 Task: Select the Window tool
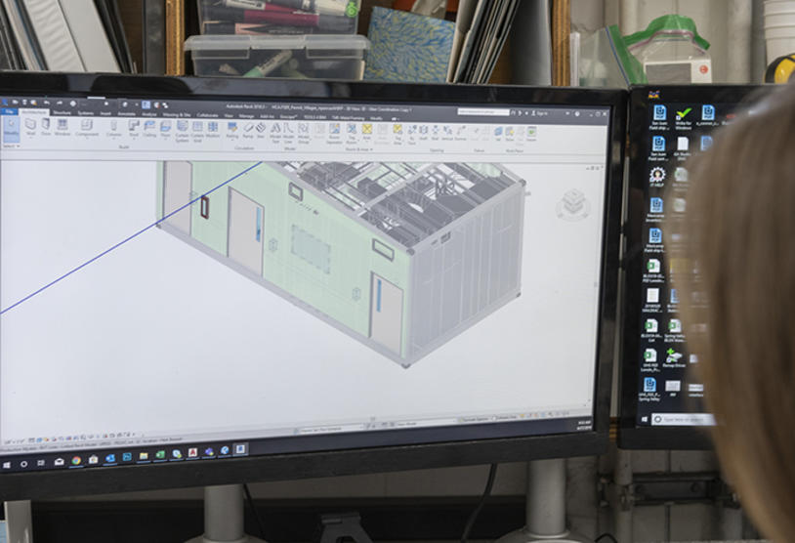point(63,128)
